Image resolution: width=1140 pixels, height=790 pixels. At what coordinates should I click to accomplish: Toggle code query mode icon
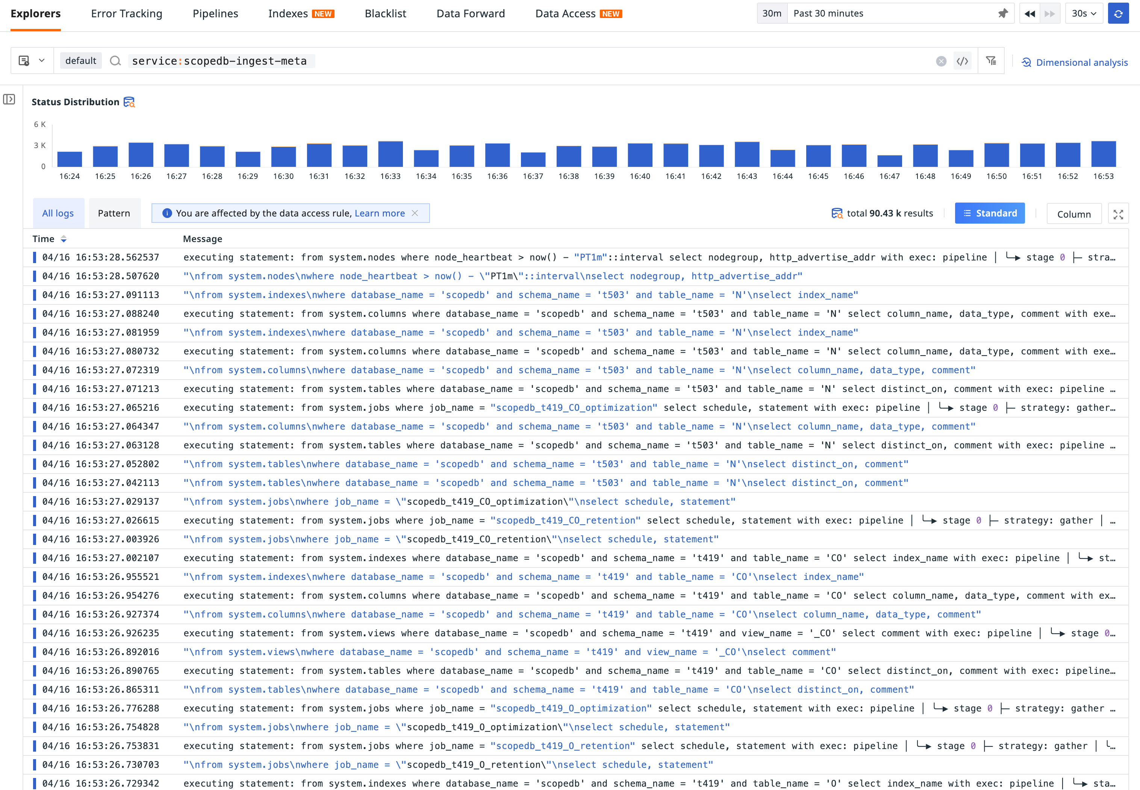pyautogui.click(x=962, y=61)
